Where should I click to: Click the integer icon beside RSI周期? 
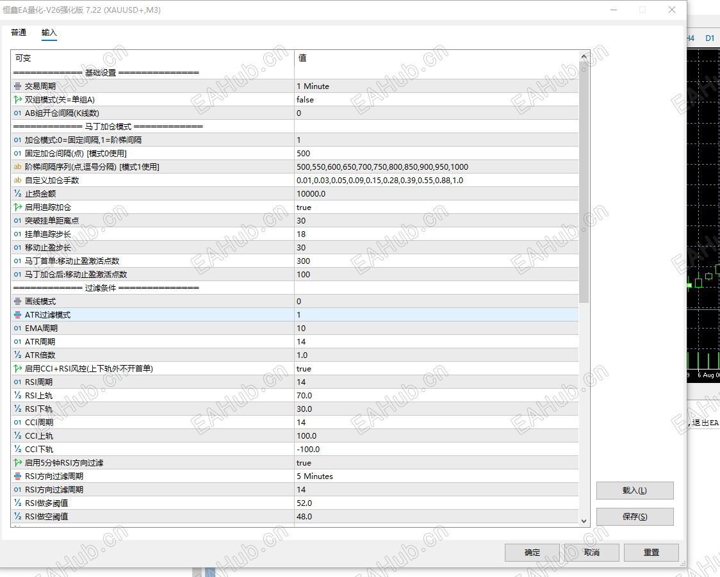17,382
